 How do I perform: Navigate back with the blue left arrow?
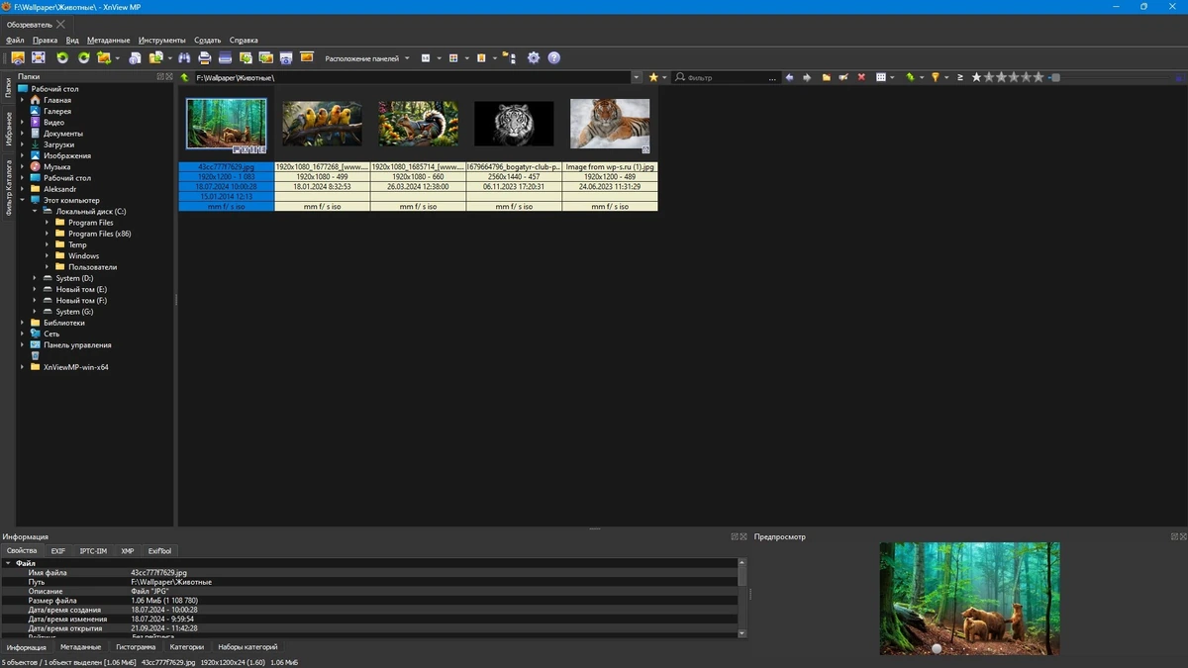pyautogui.click(x=789, y=77)
